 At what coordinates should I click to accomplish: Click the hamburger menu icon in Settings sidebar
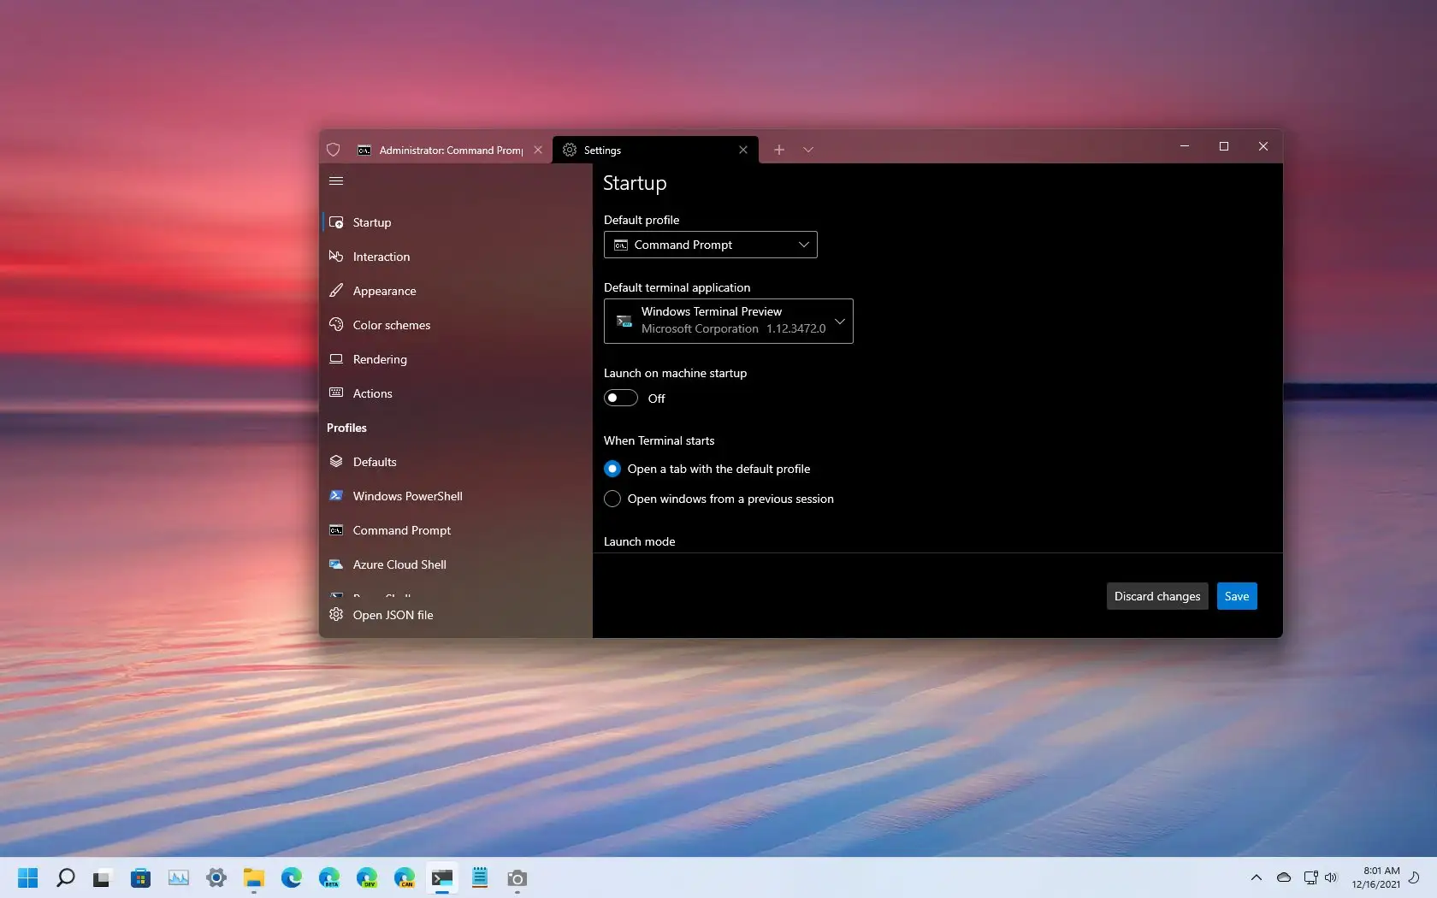coord(336,180)
